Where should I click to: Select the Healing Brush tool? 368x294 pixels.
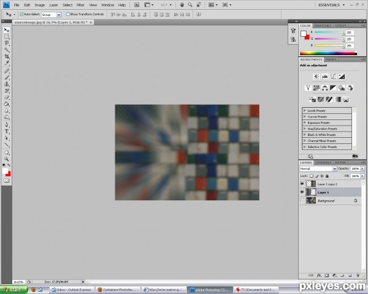pyautogui.click(x=7, y=71)
